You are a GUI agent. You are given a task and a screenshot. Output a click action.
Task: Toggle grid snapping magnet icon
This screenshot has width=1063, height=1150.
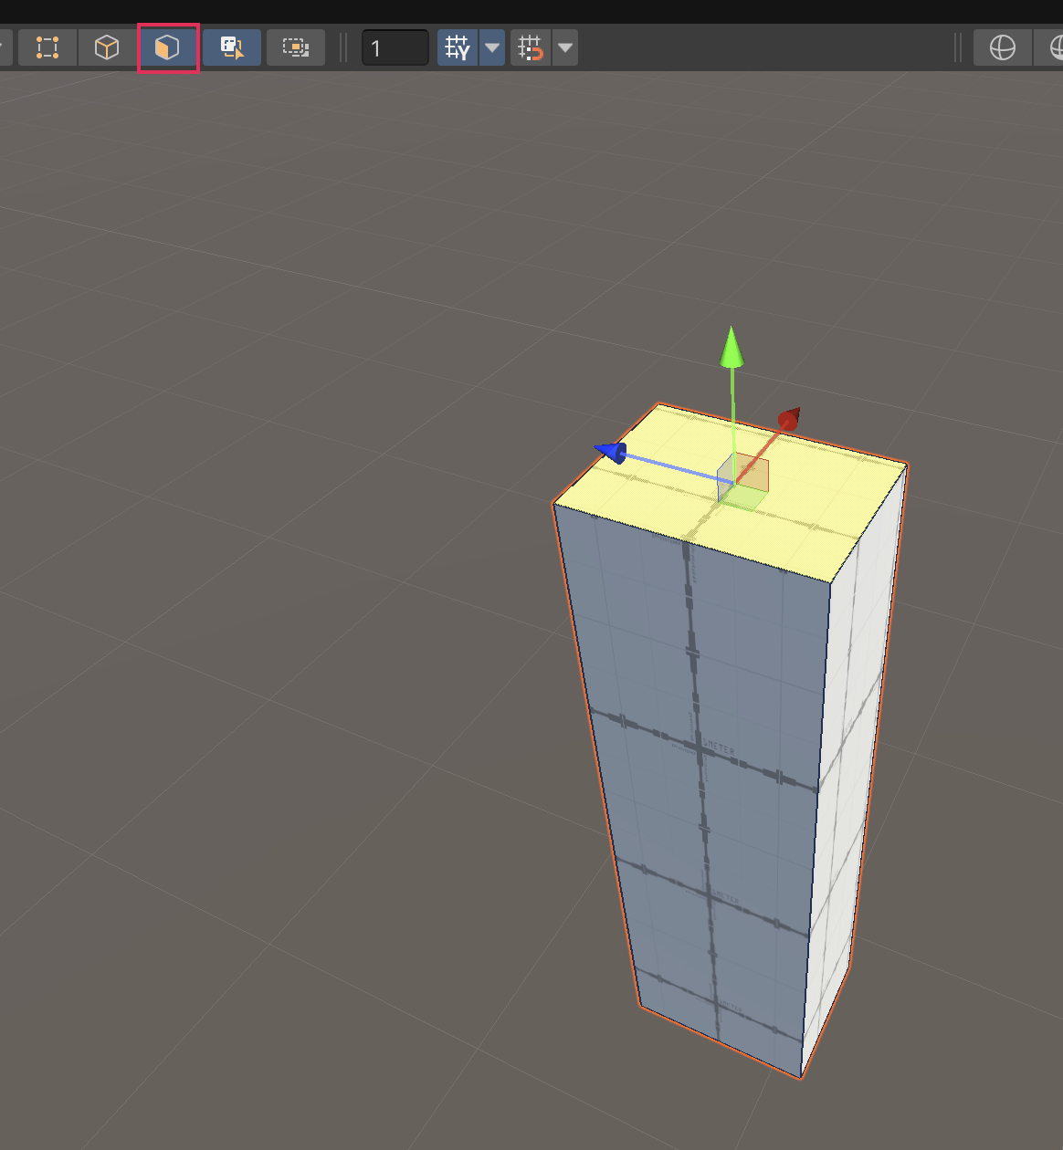click(531, 47)
